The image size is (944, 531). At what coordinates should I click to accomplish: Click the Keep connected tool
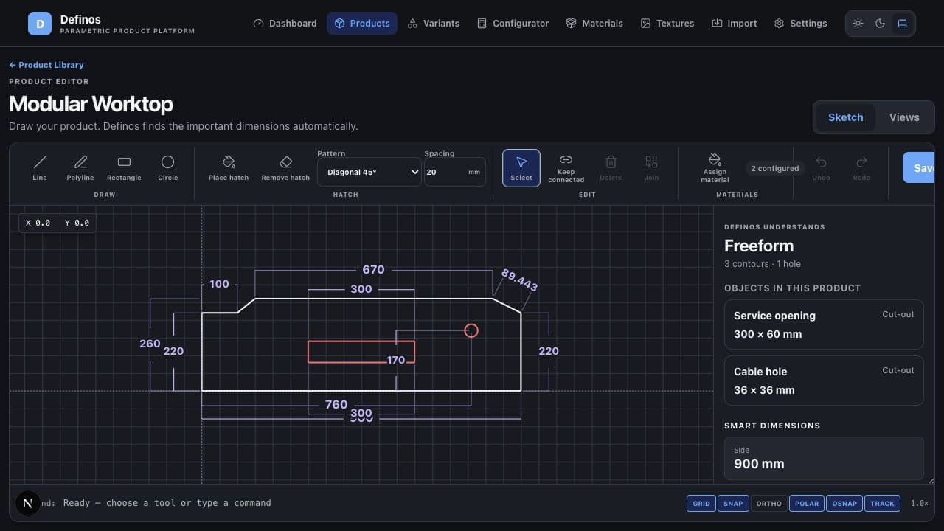pyautogui.click(x=566, y=168)
